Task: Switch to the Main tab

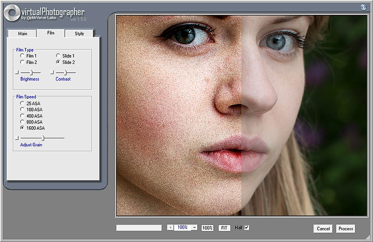Action: (22, 34)
